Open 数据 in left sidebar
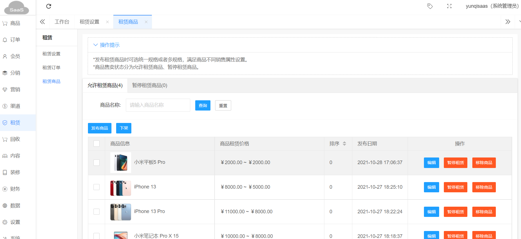 click(18, 206)
